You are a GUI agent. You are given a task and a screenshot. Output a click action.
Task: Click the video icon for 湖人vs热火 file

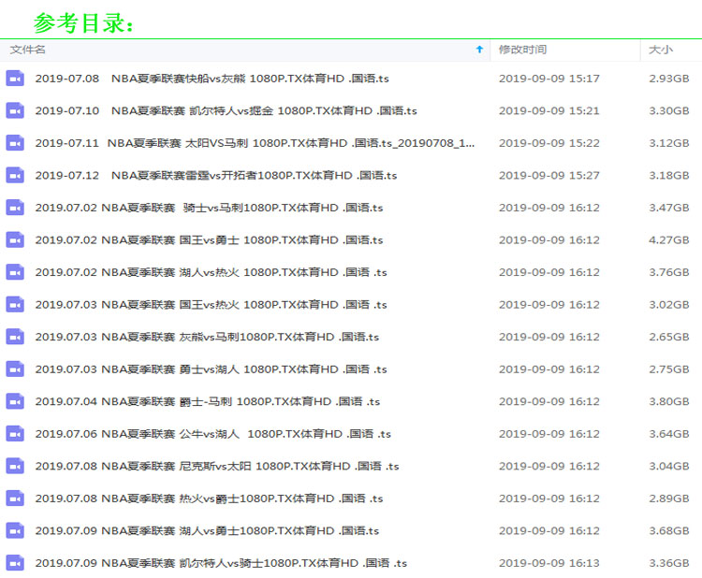coord(15,272)
